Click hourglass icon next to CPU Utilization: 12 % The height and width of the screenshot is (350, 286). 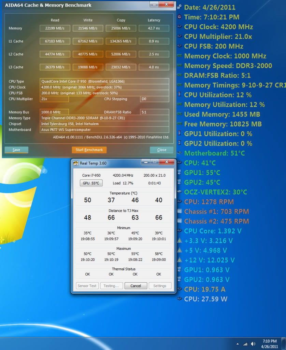click(x=180, y=94)
